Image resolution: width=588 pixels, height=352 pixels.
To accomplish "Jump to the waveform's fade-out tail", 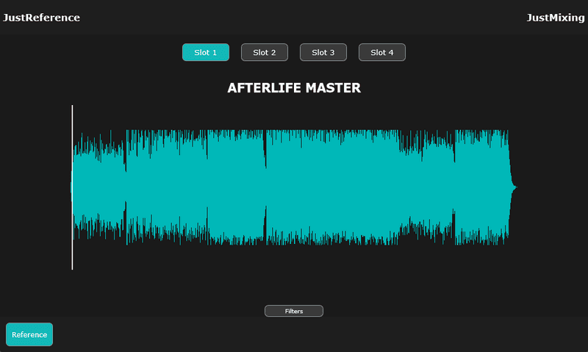I will (x=512, y=187).
